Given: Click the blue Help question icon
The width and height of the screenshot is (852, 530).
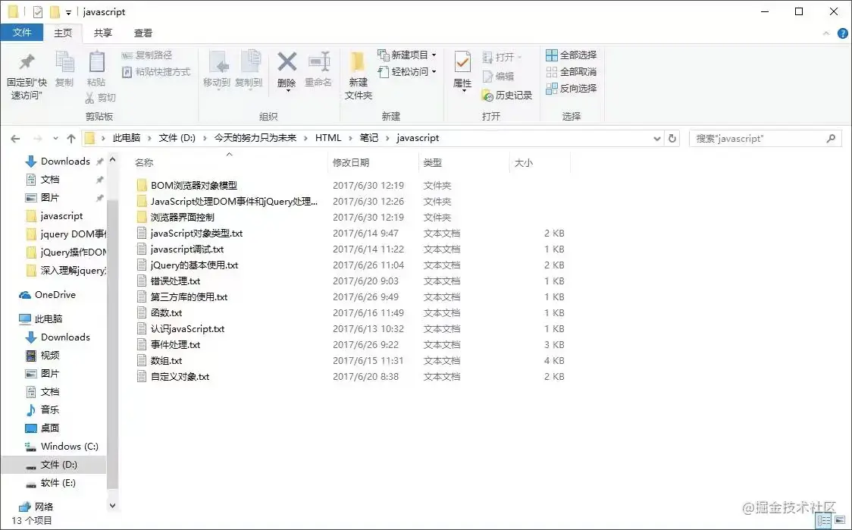Looking at the screenshot, I should point(843,33).
